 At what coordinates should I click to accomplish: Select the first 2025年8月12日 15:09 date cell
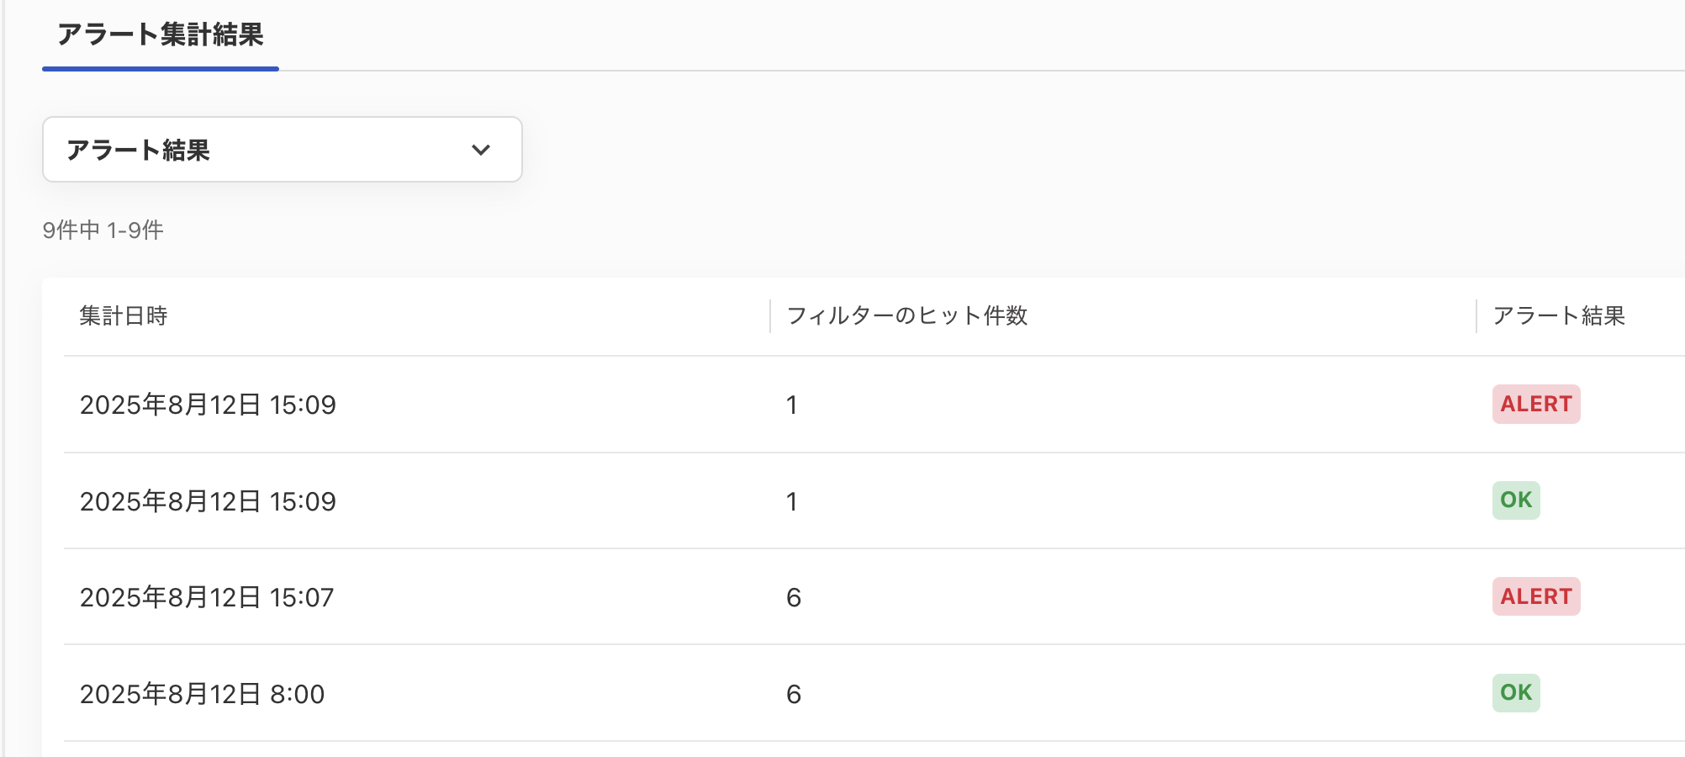[208, 405]
